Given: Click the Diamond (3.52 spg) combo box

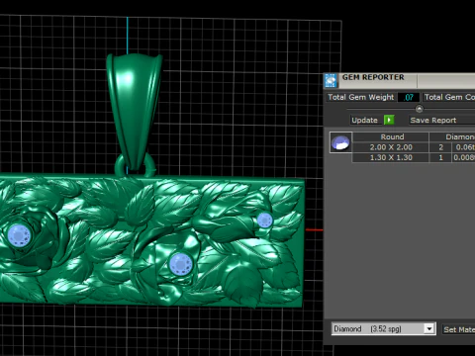Looking at the screenshot, I should (384, 329).
